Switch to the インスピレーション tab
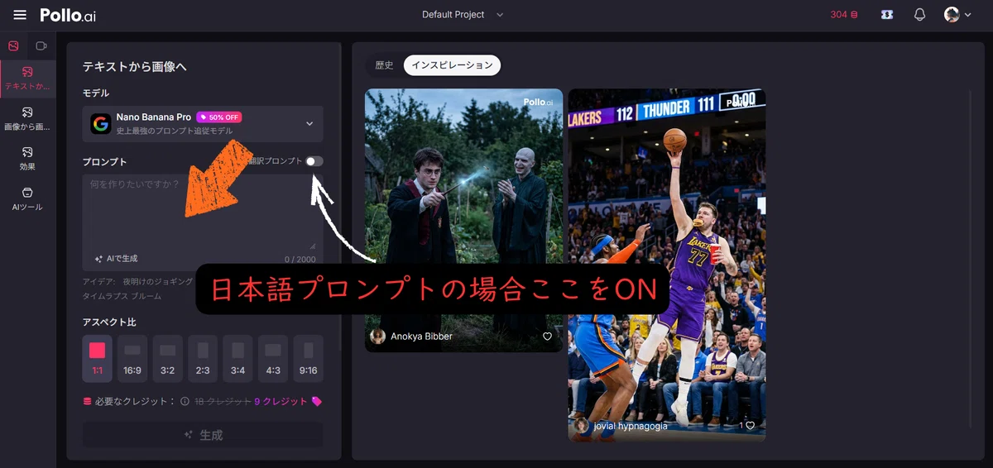 click(x=452, y=65)
